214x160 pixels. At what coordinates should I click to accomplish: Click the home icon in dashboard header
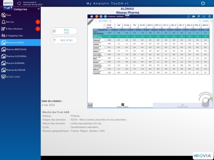91,17
